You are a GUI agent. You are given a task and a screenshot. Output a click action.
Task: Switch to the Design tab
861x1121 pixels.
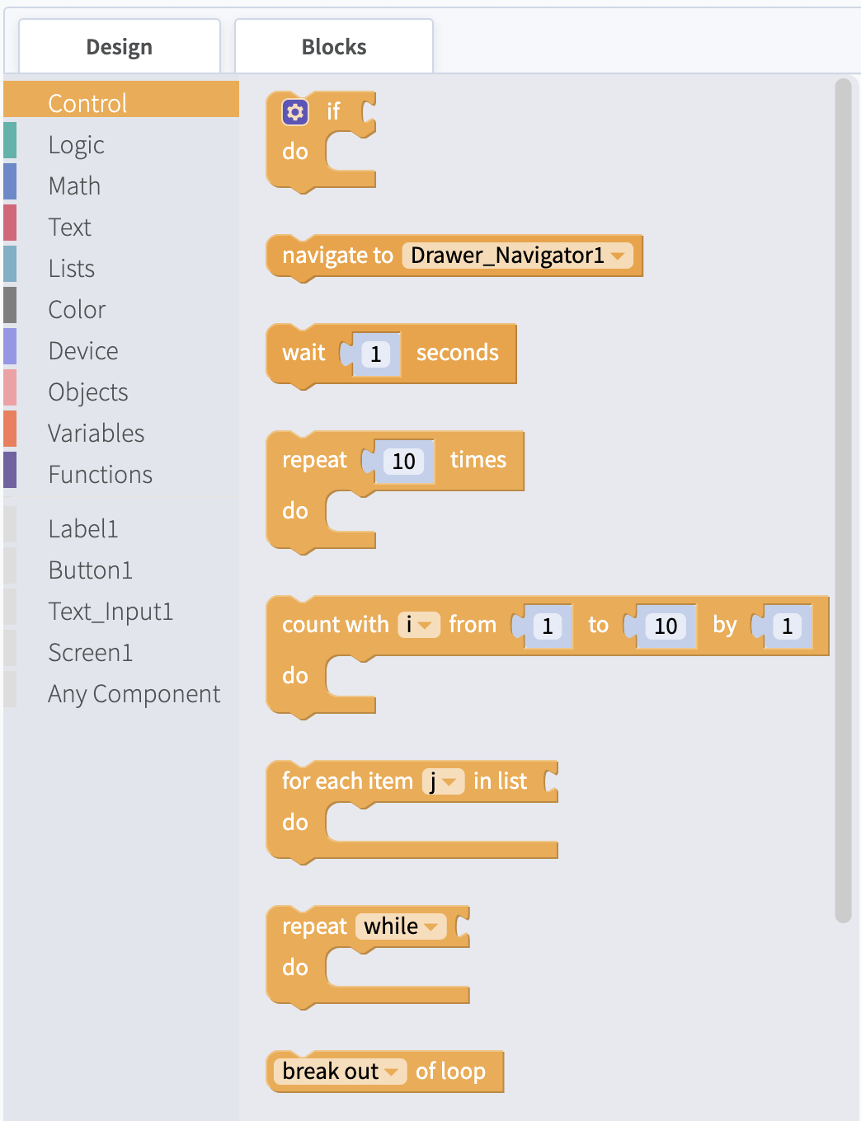(119, 46)
